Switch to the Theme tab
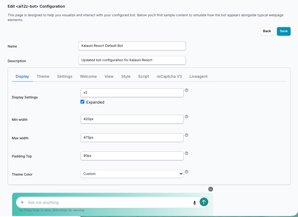This screenshot has width=298, height=217. tap(43, 76)
